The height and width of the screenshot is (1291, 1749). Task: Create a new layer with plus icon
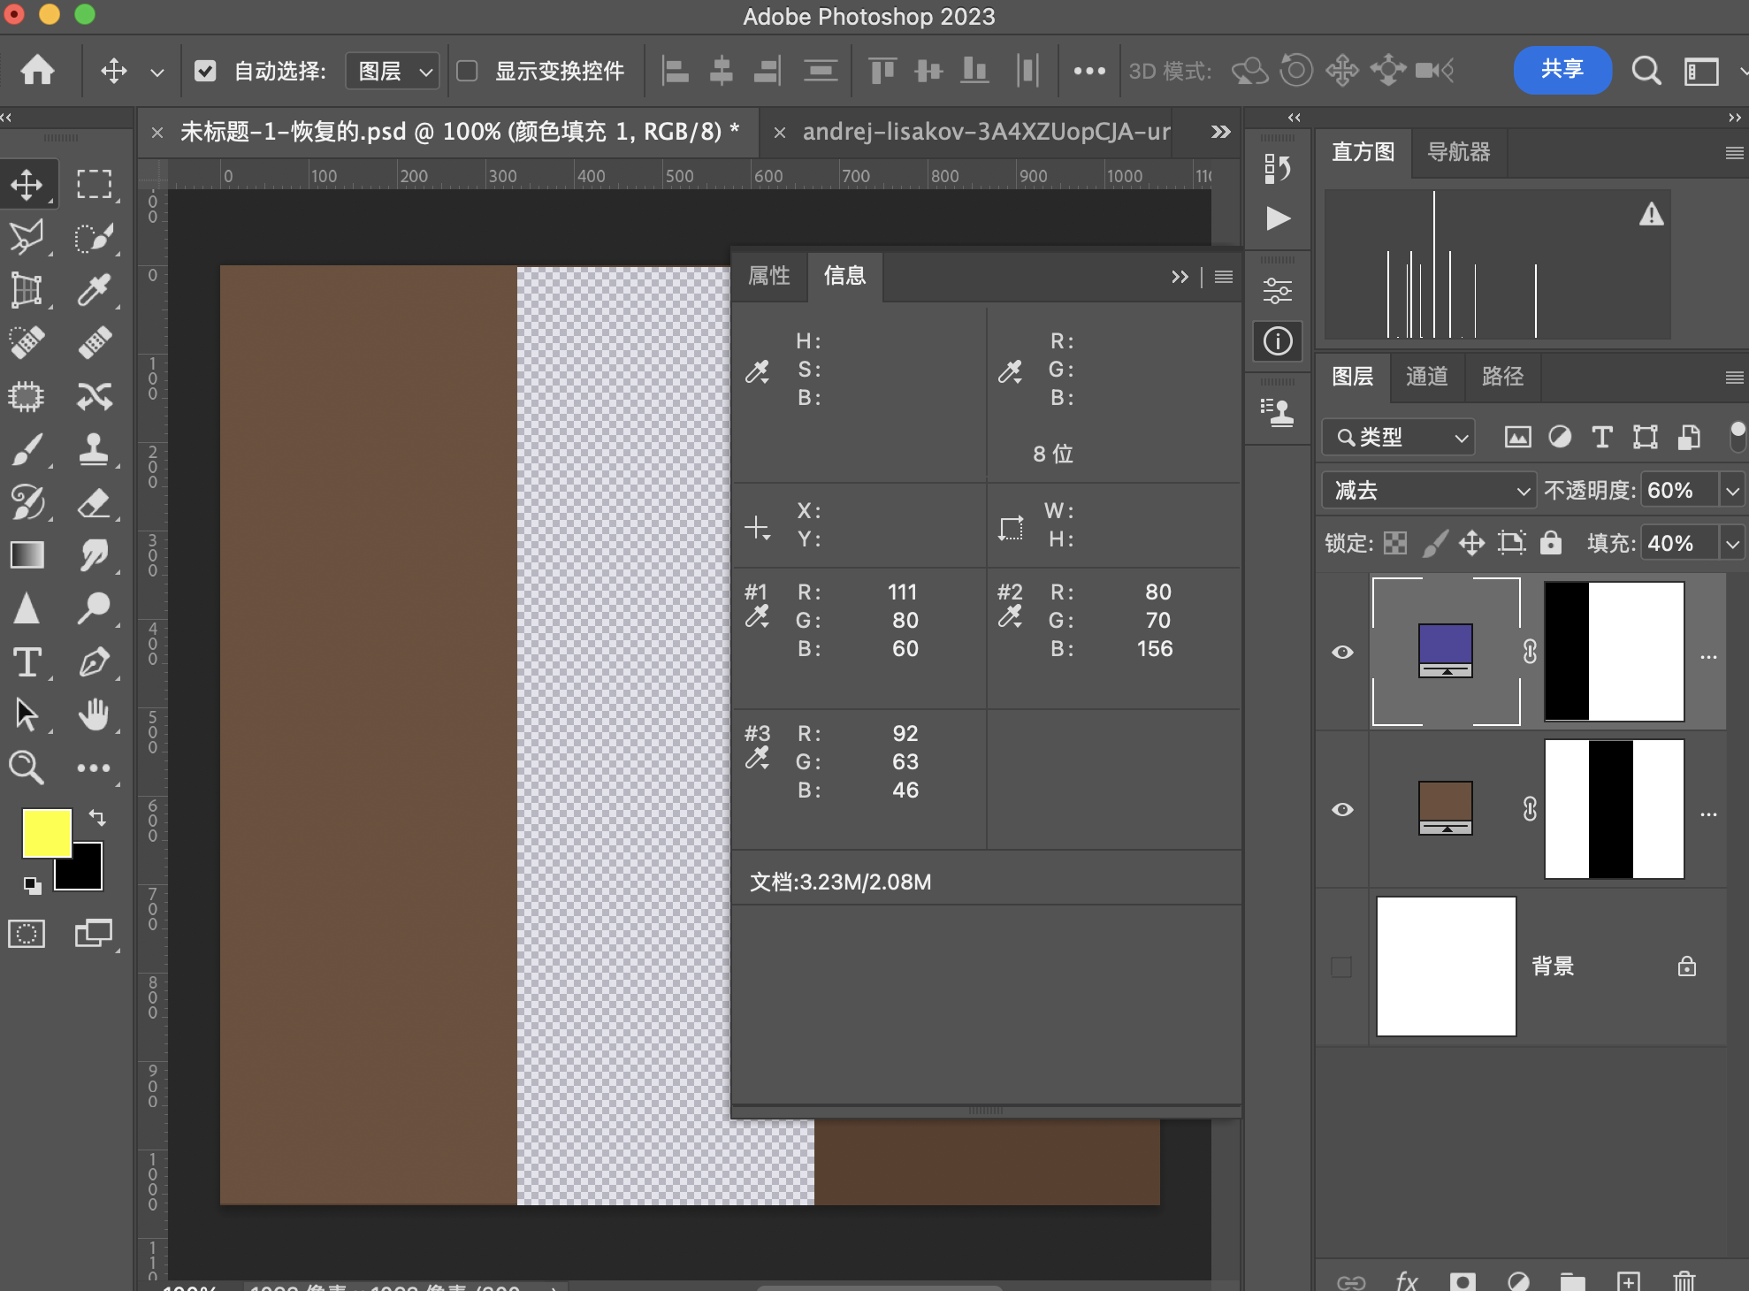(x=1629, y=1280)
